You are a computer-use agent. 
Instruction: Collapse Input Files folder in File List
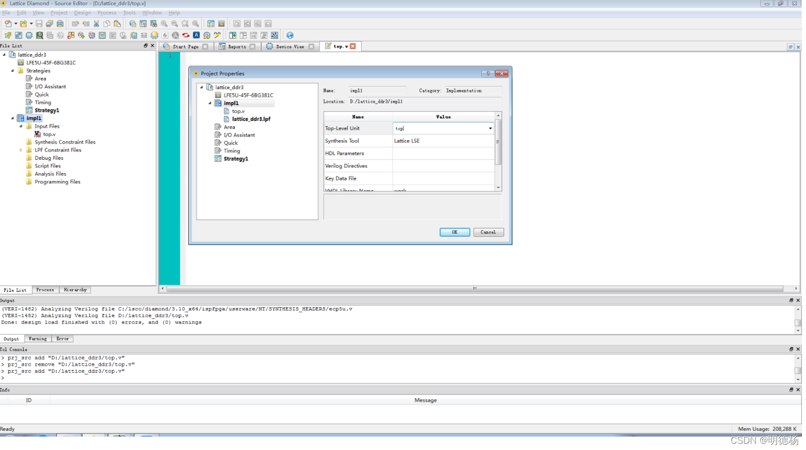pos(21,126)
